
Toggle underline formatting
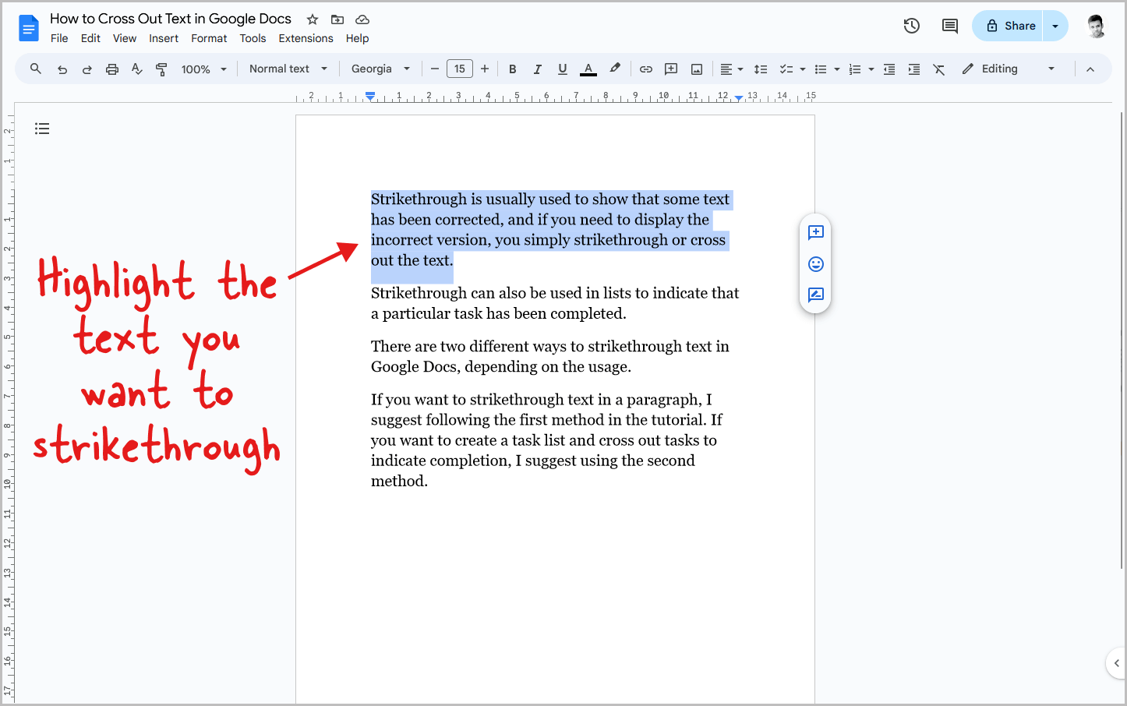(x=563, y=69)
